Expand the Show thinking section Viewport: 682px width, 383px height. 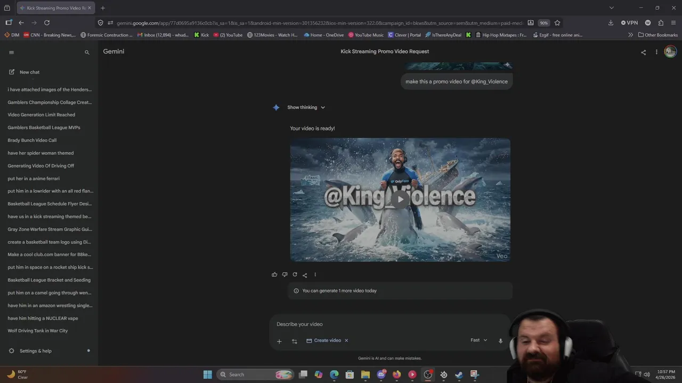pos(306,107)
